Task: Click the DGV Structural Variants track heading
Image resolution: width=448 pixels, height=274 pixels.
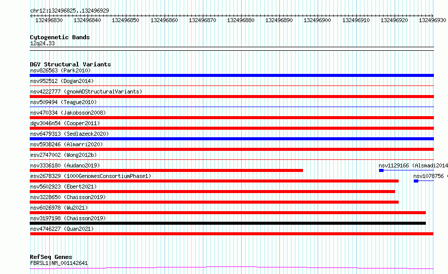Action: click(70, 64)
